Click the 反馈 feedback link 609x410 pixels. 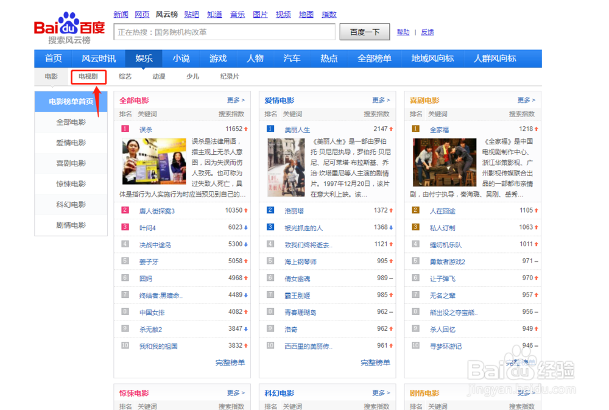[x=428, y=32]
